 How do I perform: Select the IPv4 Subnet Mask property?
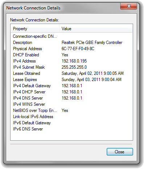click(29, 67)
